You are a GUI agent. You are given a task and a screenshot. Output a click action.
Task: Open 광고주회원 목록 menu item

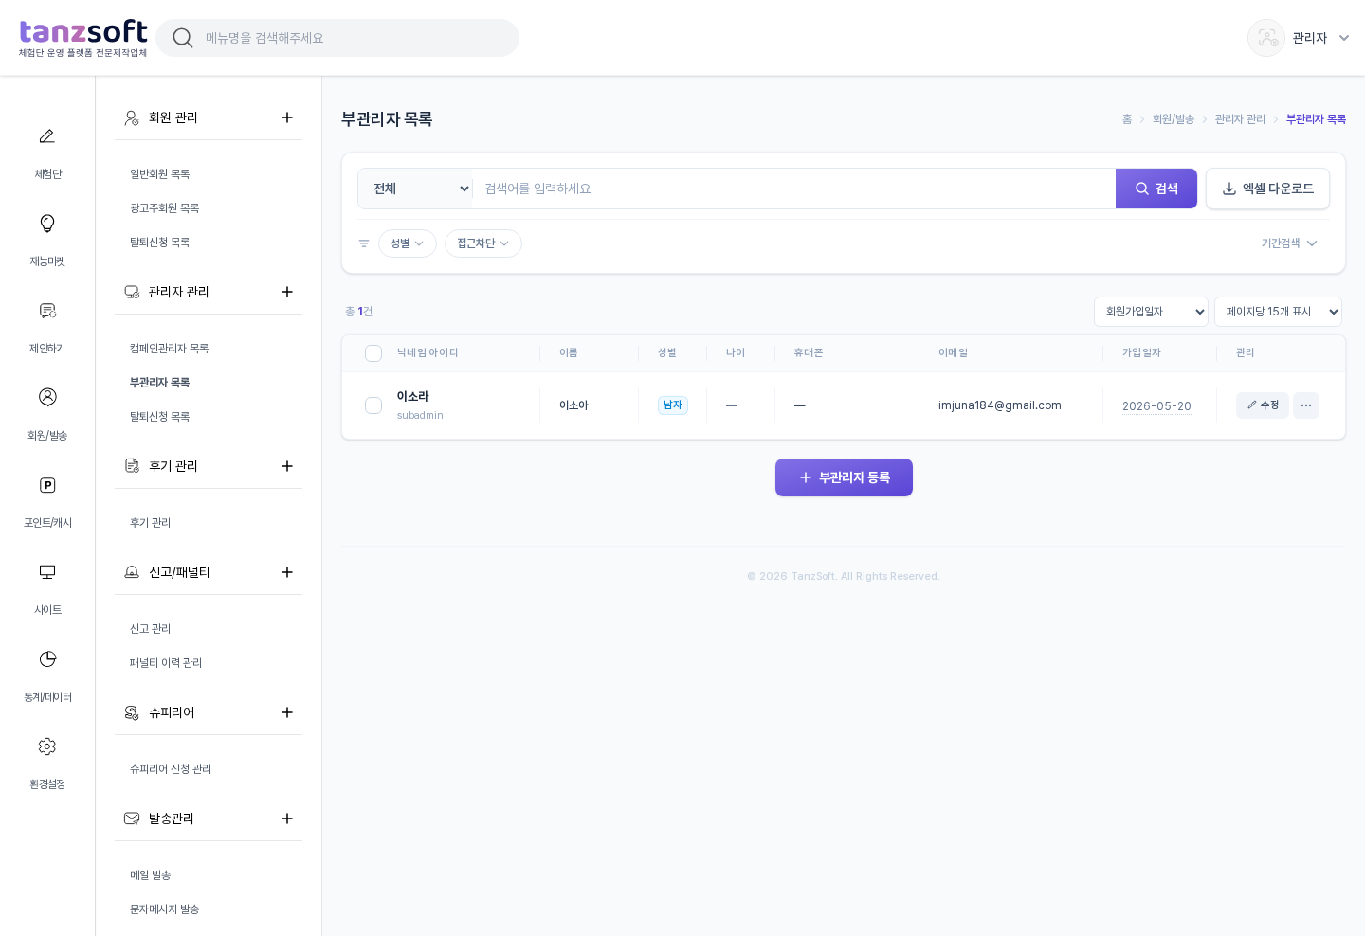pos(165,208)
